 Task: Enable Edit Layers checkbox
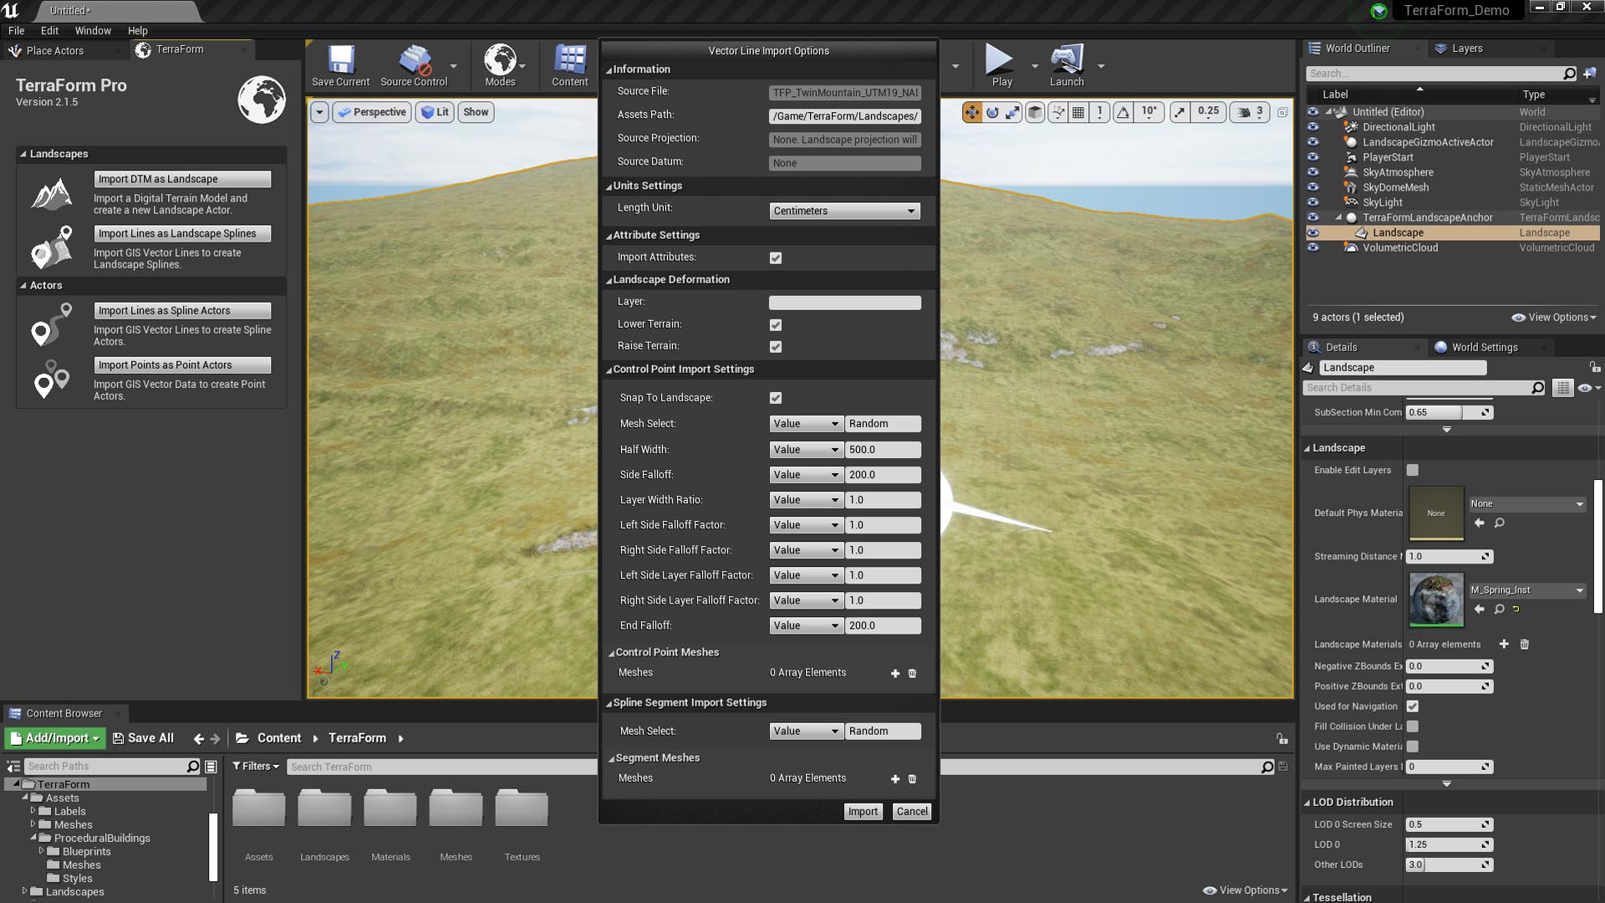(x=1413, y=470)
